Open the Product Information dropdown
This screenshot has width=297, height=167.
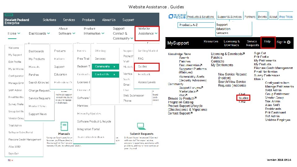(94, 31)
